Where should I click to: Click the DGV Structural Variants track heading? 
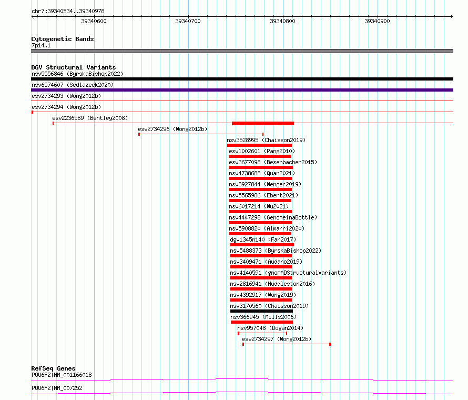(x=74, y=67)
